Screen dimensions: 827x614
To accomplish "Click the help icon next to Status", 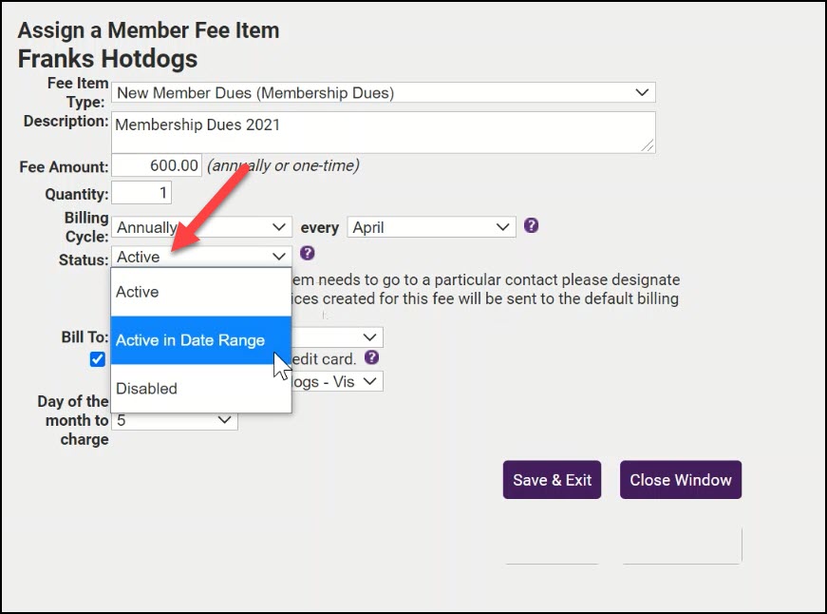I will [307, 254].
